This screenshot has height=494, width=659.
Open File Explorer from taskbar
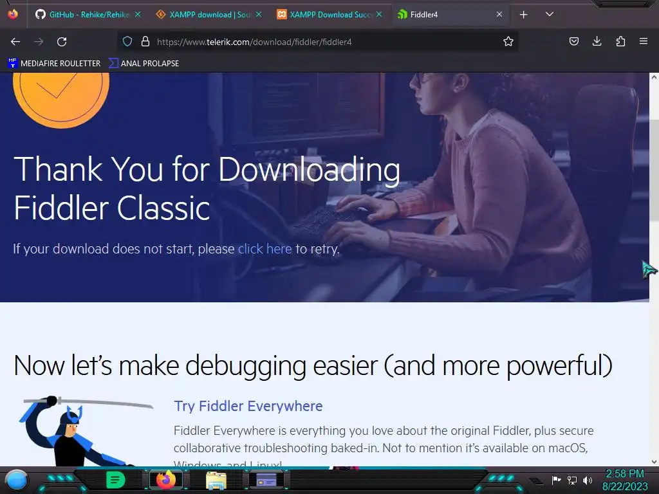click(216, 480)
